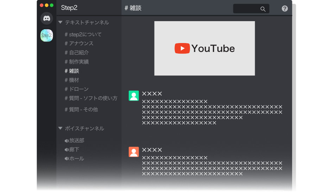Viewport: 329px width, 194px height.
Task: Play the YouTube video embed
Action: [x=204, y=48]
